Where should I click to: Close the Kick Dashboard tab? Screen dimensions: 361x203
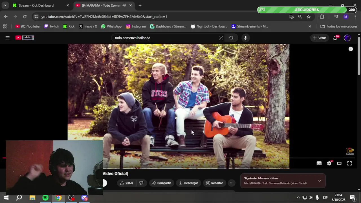click(x=68, y=5)
